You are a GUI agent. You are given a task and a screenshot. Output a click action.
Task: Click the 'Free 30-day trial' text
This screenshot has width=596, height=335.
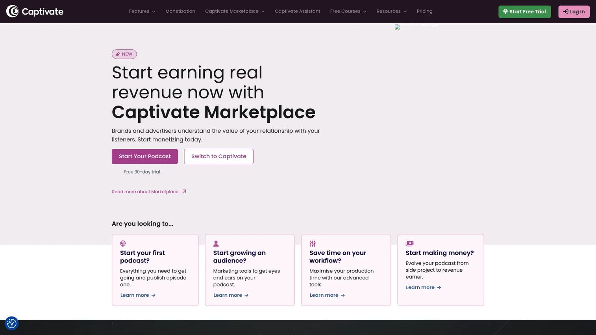click(x=142, y=172)
